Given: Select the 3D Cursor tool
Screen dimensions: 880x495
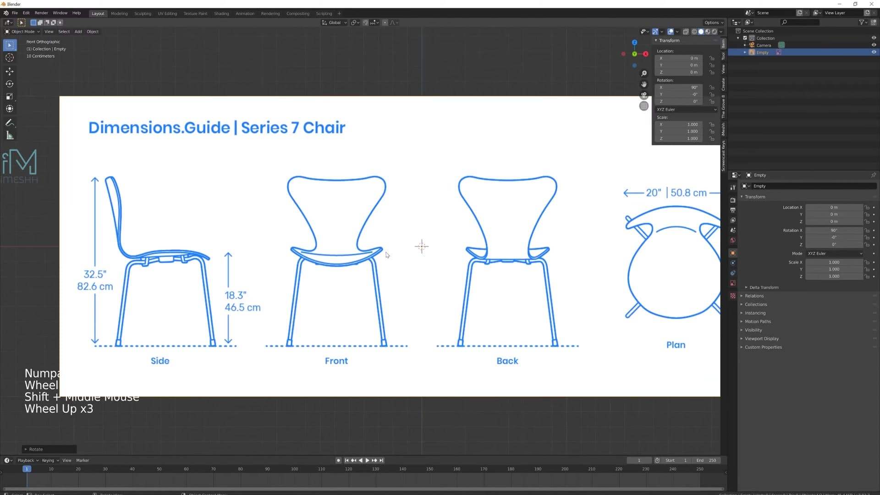Looking at the screenshot, I should pos(10,58).
